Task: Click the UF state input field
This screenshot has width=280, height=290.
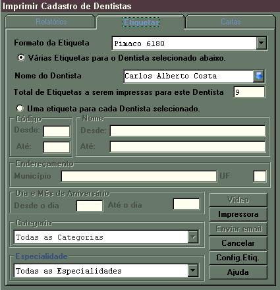Action: (x=260, y=176)
